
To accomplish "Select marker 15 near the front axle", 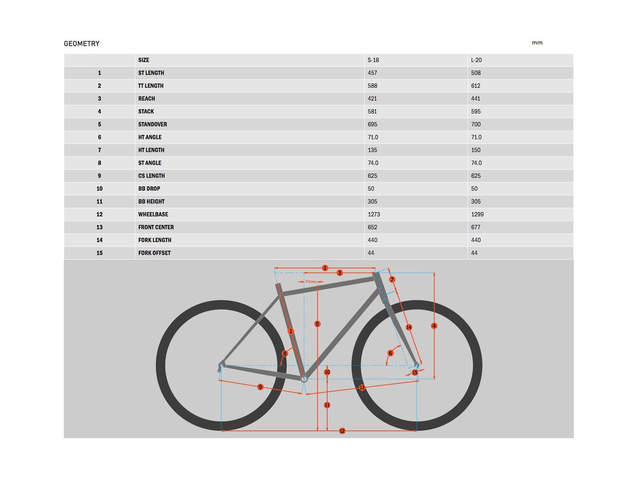I will pos(415,372).
